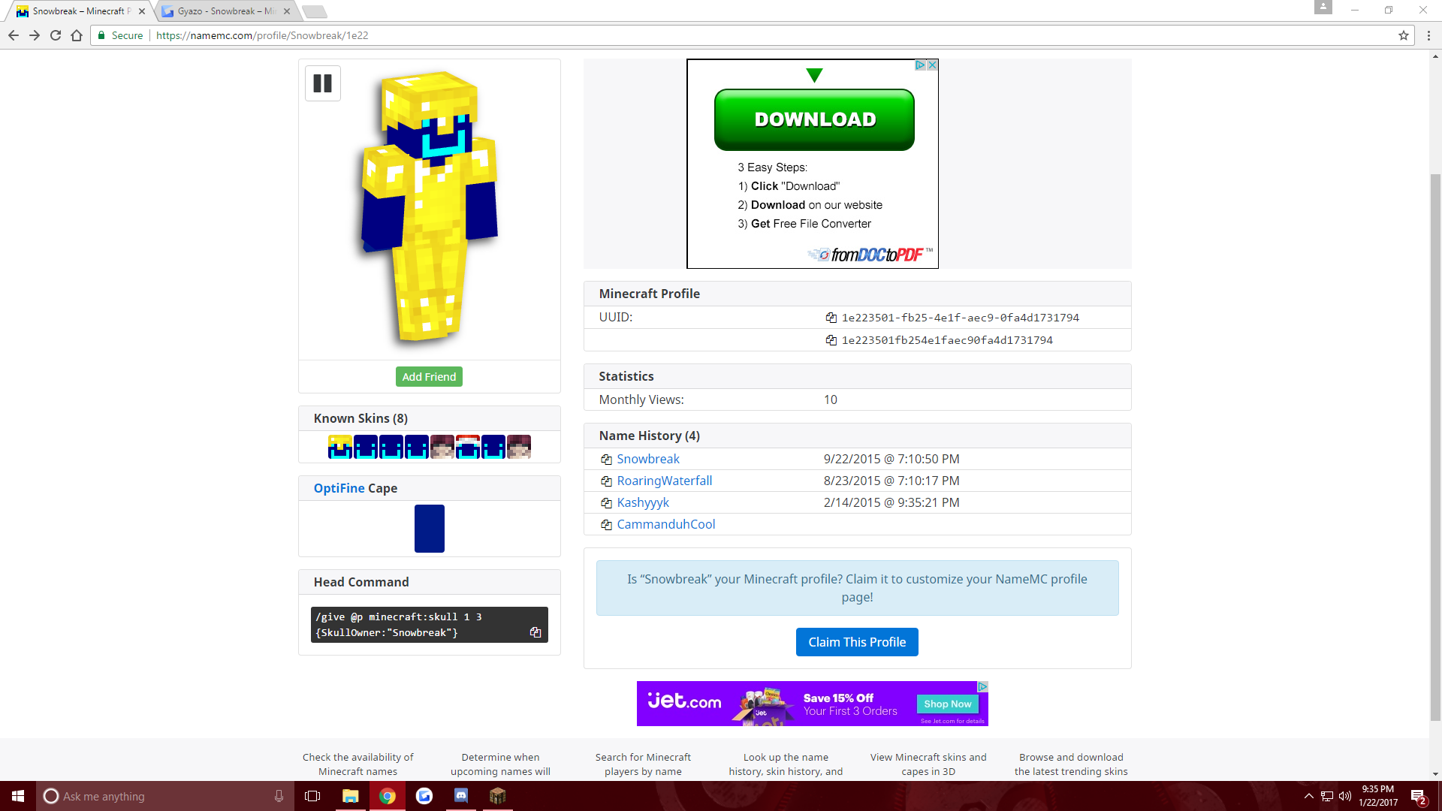Copy the dashed UUID
The height and width of the screenshot is (811, 1442).
coord(831,318)
